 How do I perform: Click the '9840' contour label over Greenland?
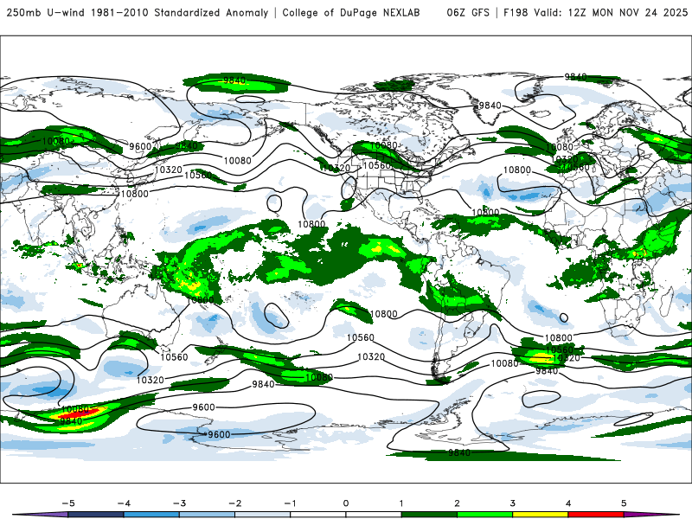click(490, 106)
